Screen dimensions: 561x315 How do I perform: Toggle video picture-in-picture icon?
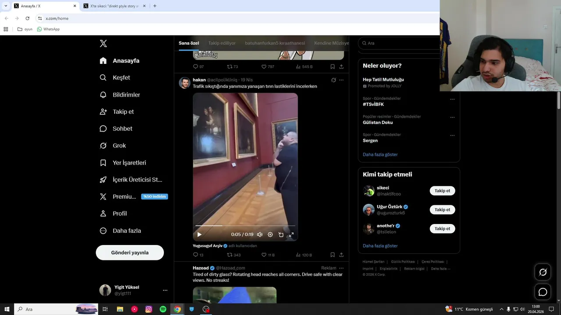click(x=281, y=234)
